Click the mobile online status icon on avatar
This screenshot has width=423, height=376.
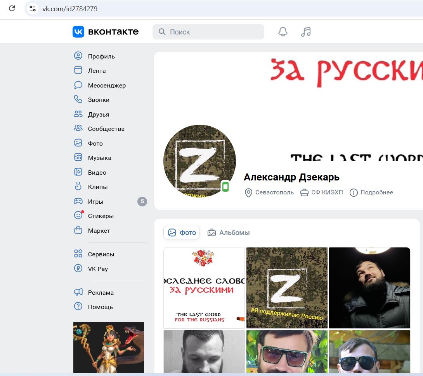[225, 187]
